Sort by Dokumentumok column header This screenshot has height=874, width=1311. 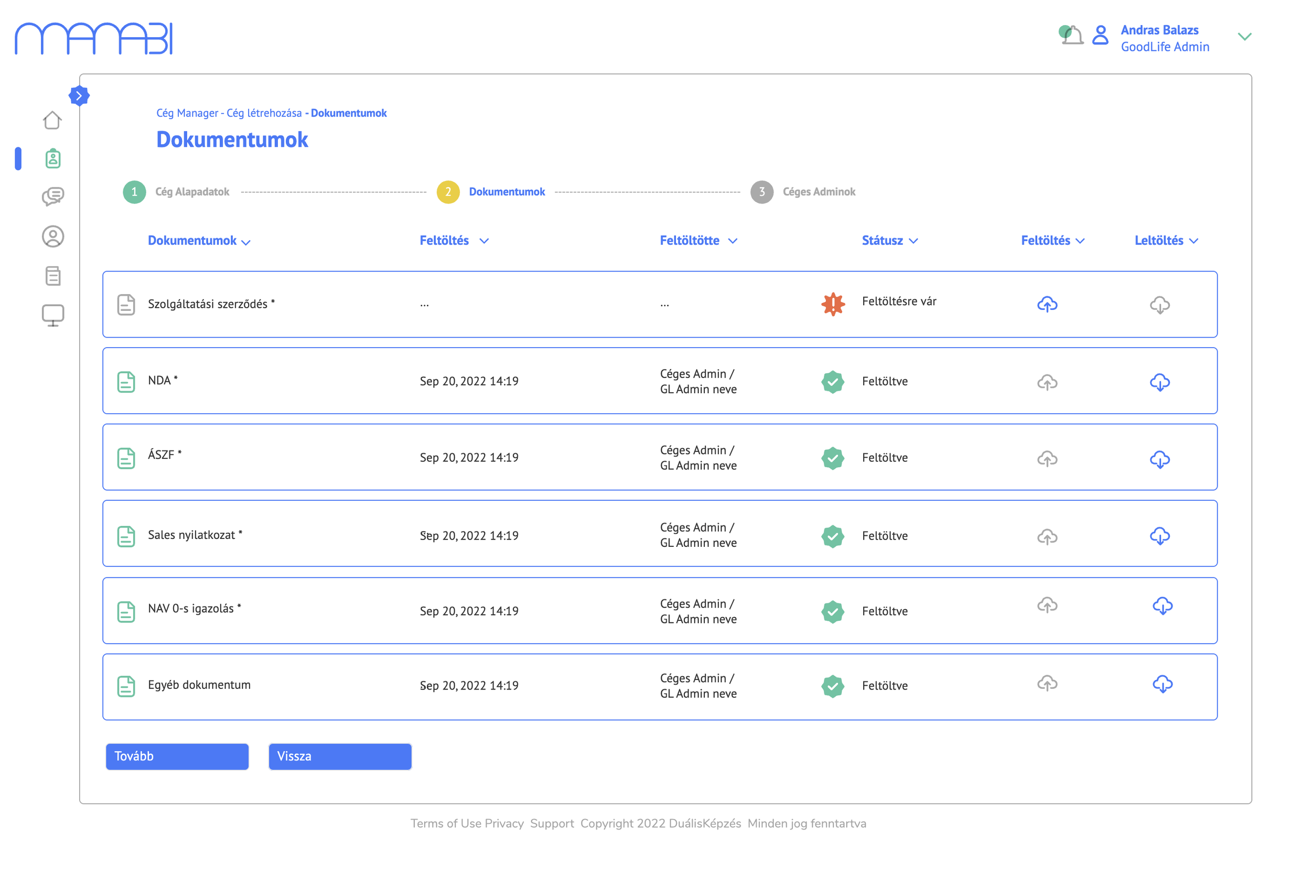click(198, 241)
